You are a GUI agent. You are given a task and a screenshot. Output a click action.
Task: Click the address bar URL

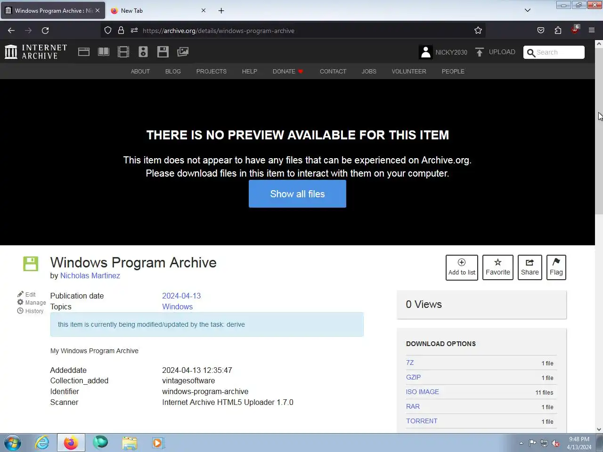[218, 31]
